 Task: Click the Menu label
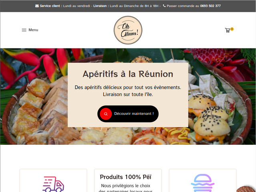pos(33,30)
